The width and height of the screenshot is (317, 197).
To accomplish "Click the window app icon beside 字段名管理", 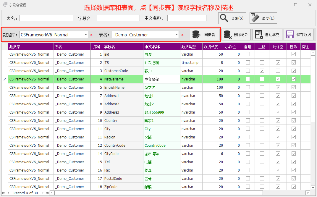I will [x=5, y=5].
